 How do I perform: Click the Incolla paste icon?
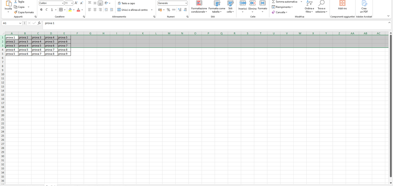pyautogui.click(x=8, y=4)
